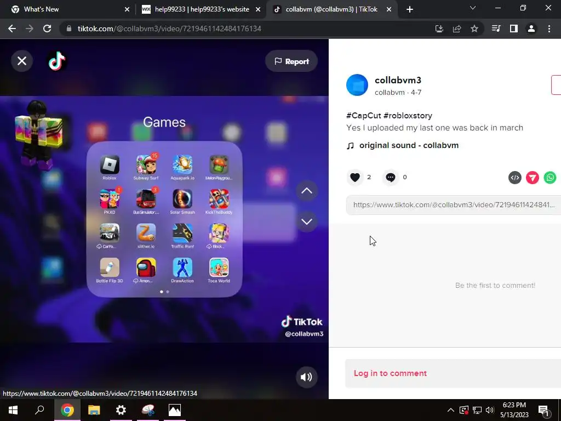Select the video URL copy field
This screenshot has height=421, width=561.
453,205
